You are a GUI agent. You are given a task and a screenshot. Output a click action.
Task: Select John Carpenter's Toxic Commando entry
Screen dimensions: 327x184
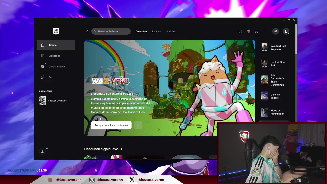pos(274,80)
